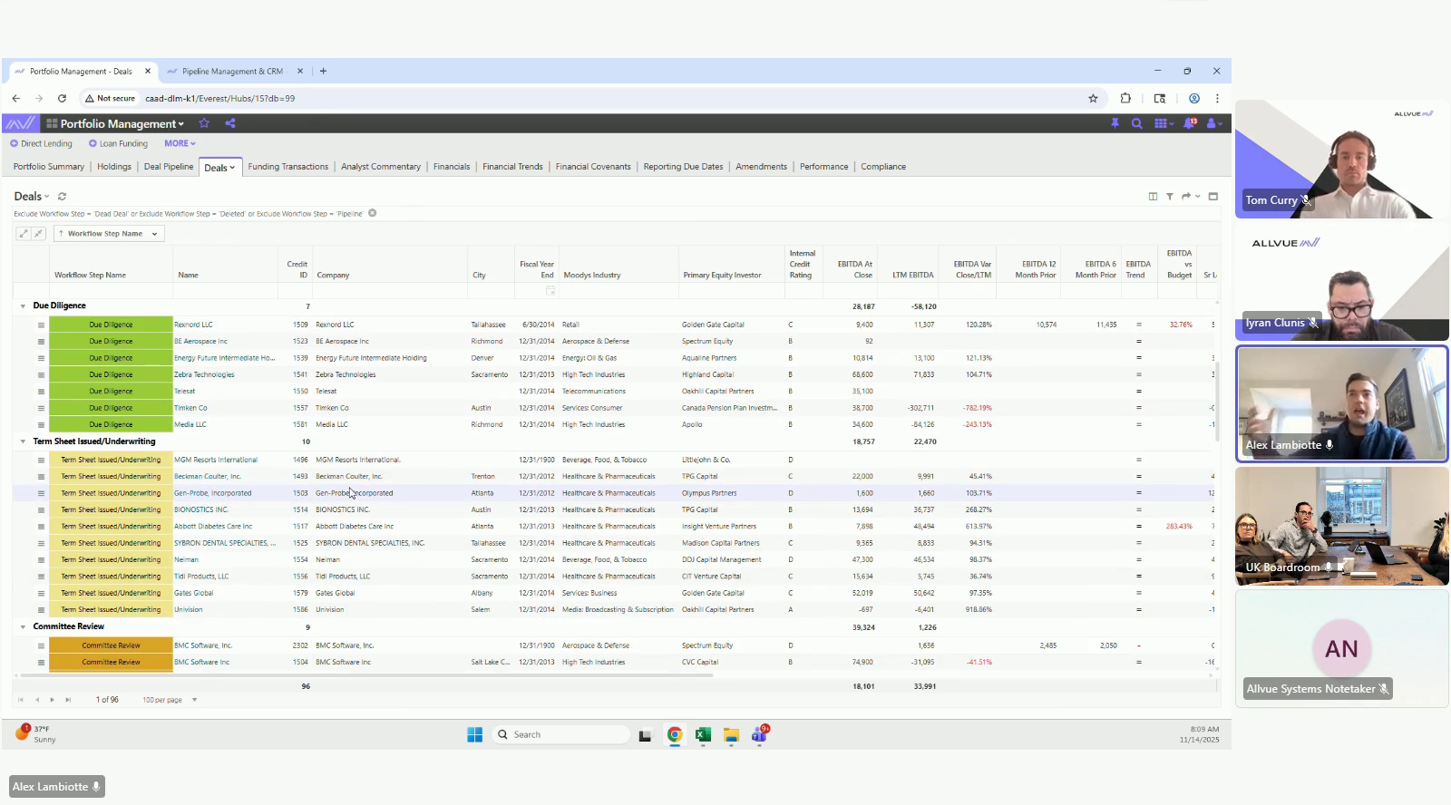Open the notifications bell with badge 13
The width and height of the screenshot is (1451, 805).
point(1190,123)
